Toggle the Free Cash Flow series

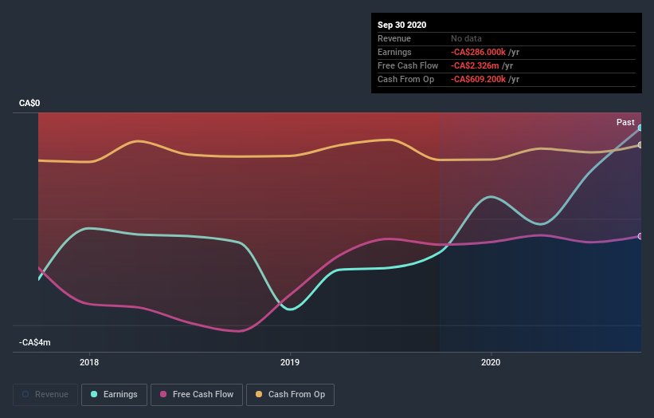[x=197, y=394]
